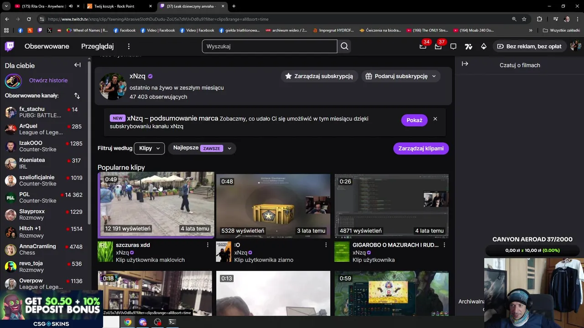Open the Impregnat HYDROF bookmark
This screenshot has height=328, width=584.
pos(333,31)
